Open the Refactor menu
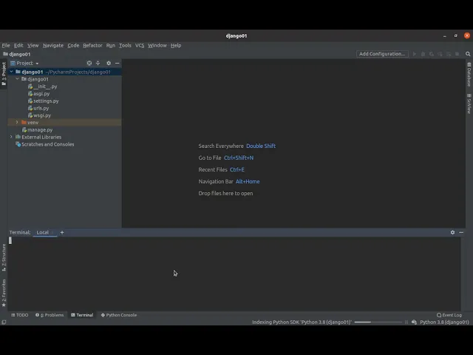 (92, 45)
